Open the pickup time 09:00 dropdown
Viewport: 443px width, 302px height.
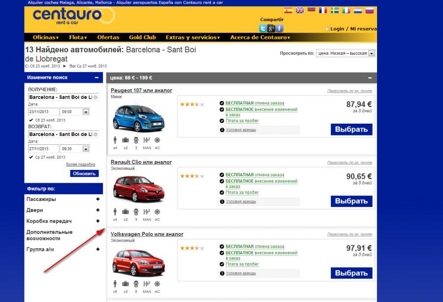click(x=75, y=112)
